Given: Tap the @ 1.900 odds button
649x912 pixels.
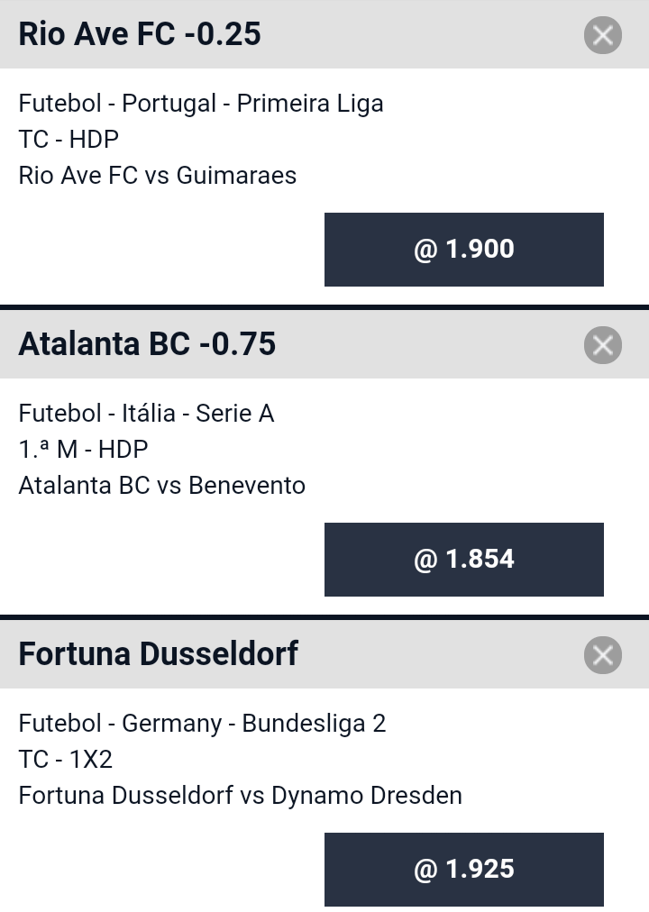Looking at the screenshot, I should pyautogui.click(x=463, y=250).
